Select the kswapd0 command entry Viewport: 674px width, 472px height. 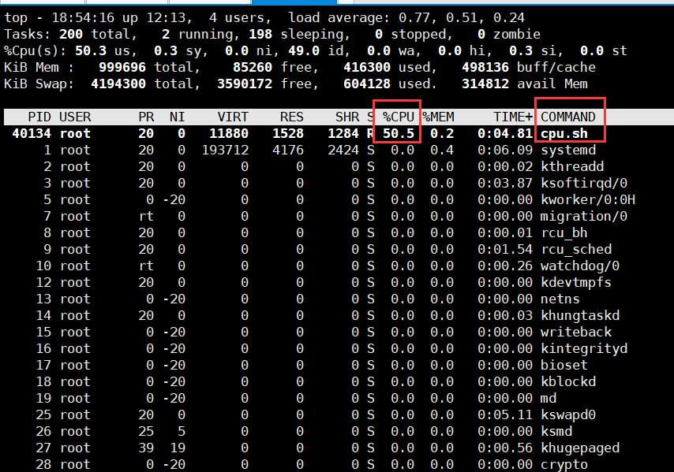pos(568,415)
